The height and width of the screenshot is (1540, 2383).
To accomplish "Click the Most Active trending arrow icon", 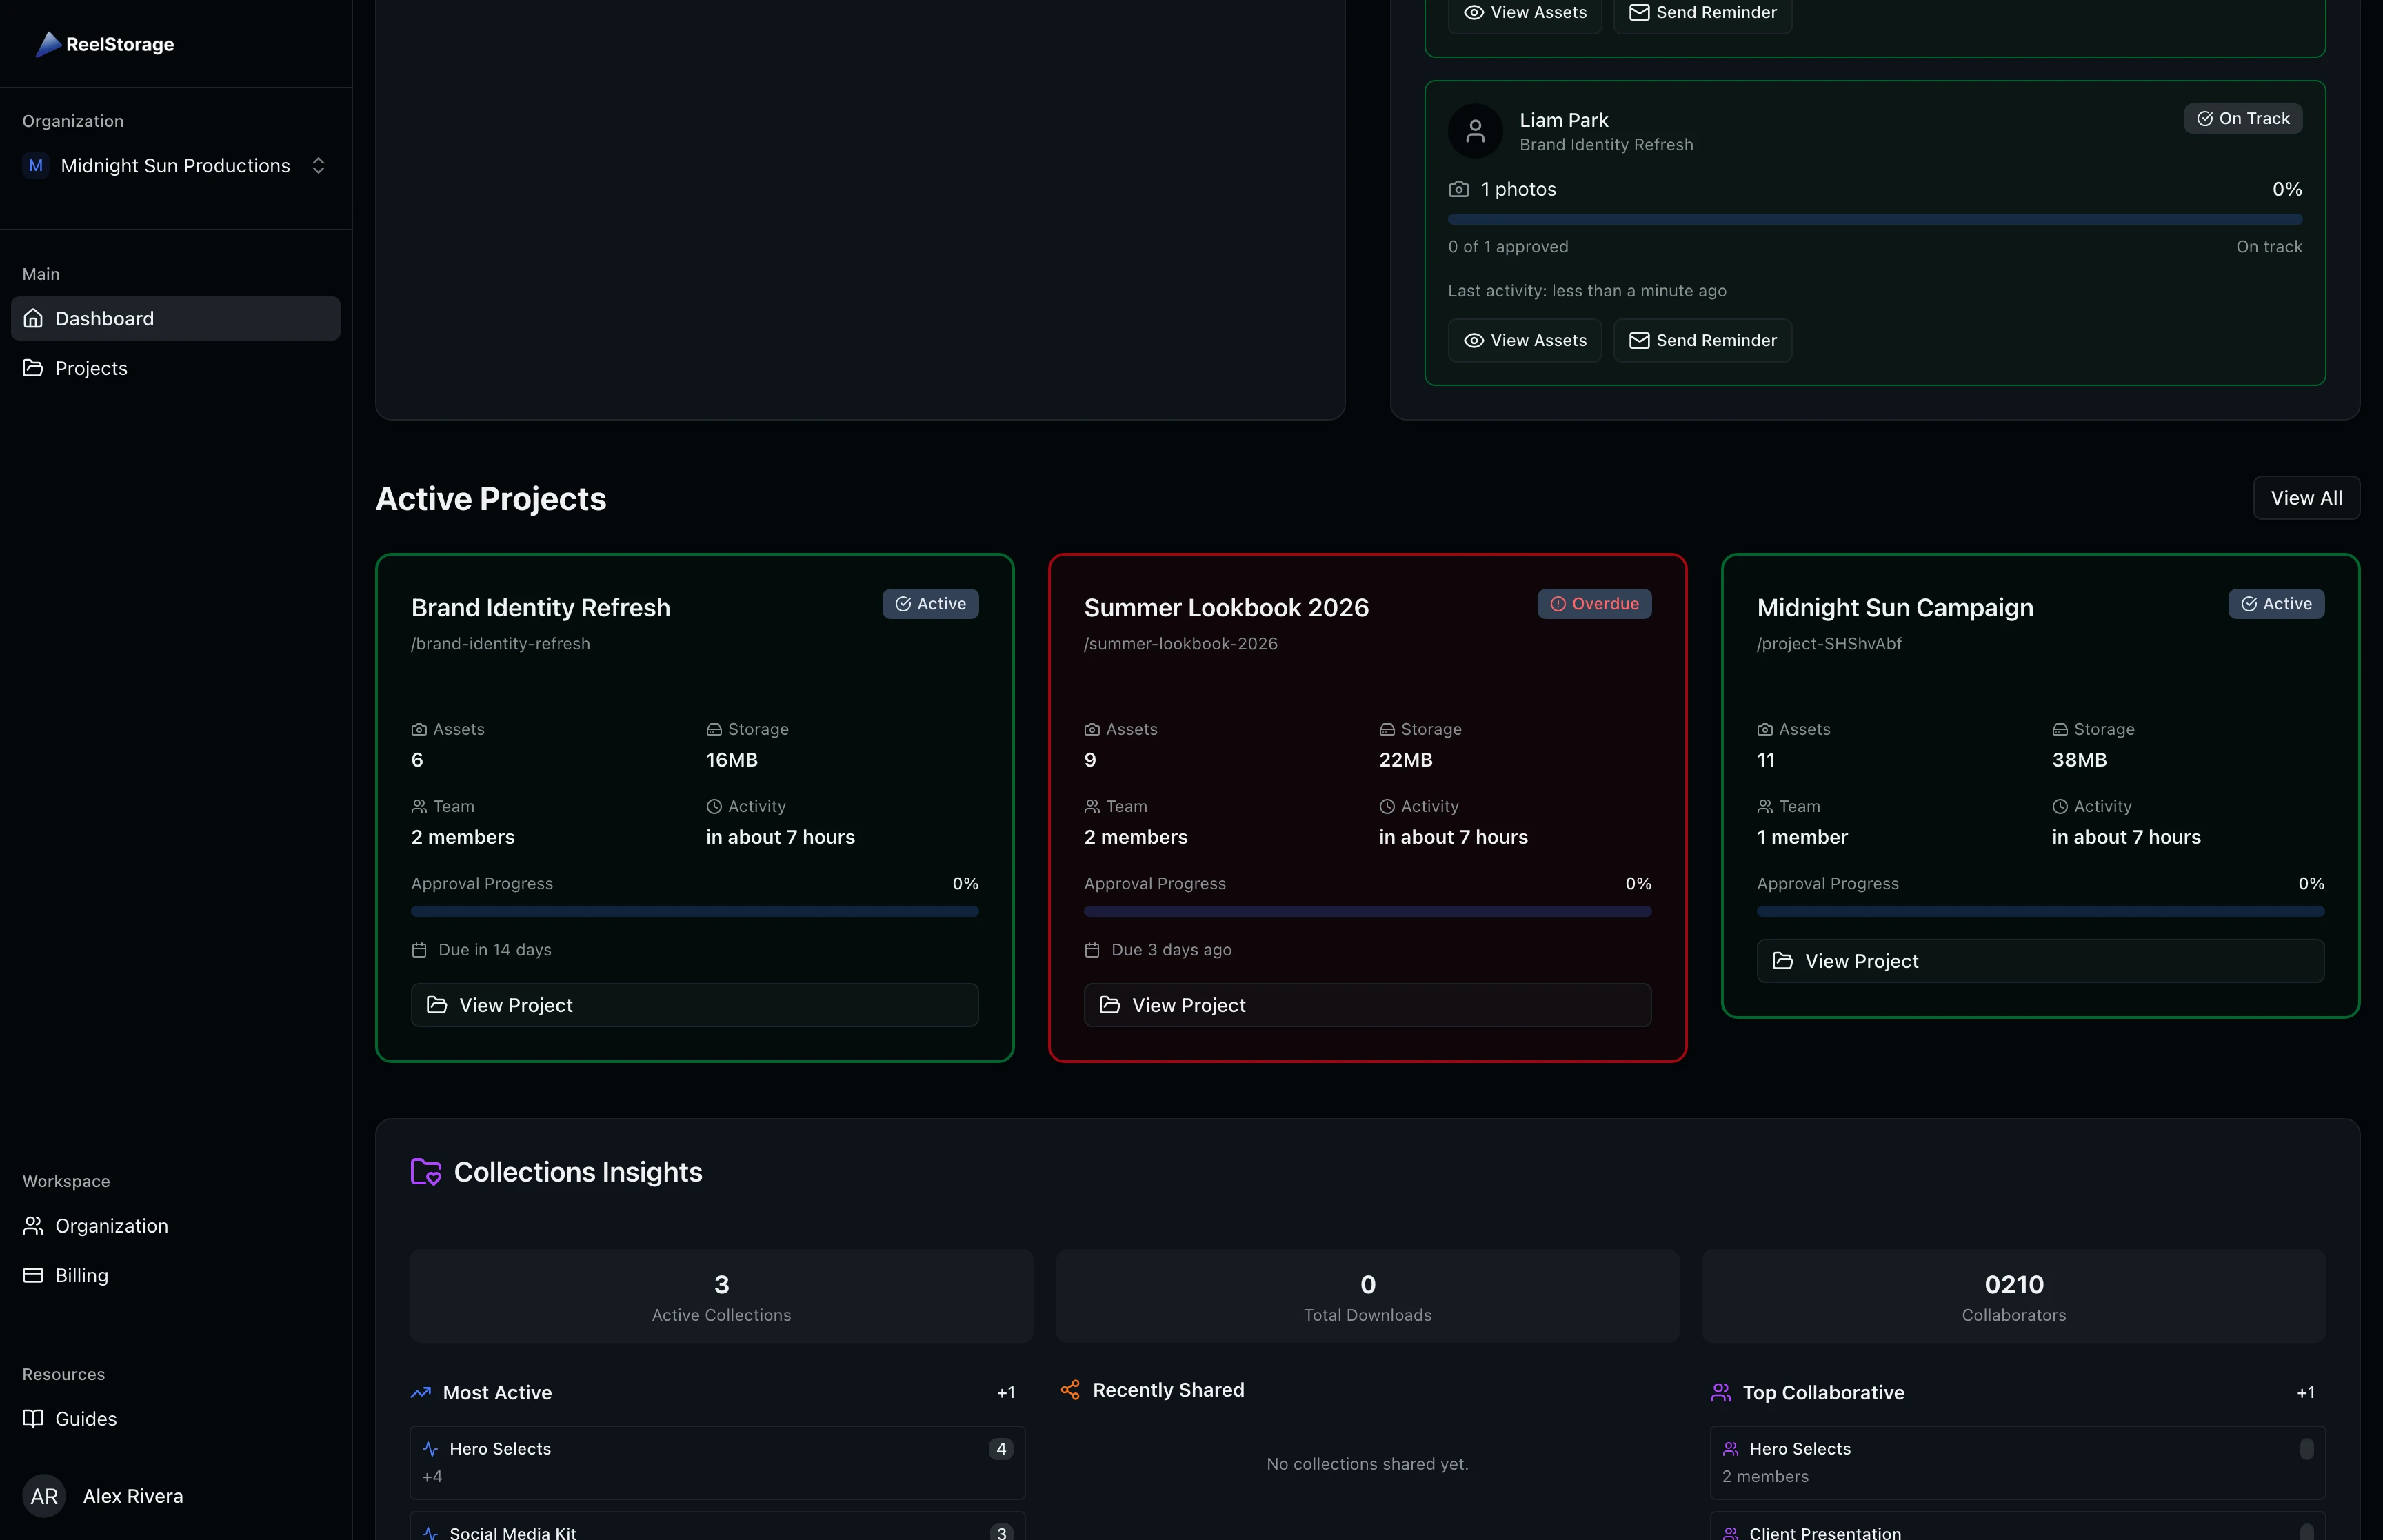I will (422, 1392).
